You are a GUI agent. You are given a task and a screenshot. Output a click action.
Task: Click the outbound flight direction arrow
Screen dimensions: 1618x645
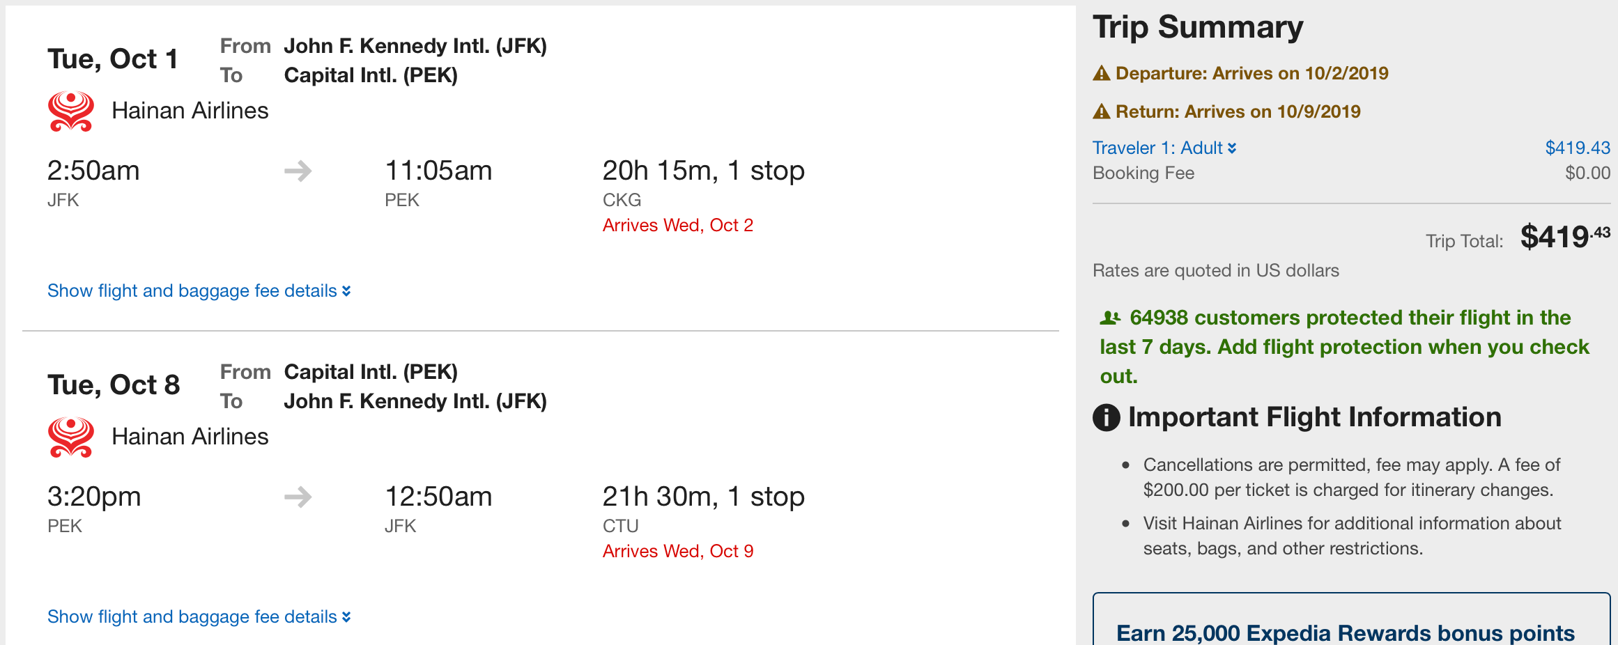298,171
